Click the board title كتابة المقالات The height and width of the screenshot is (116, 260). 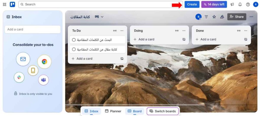(80, 17)
